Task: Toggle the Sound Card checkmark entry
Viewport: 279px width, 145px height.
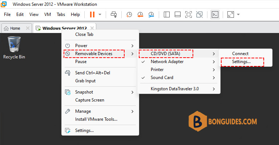Action: coord(179,78)
